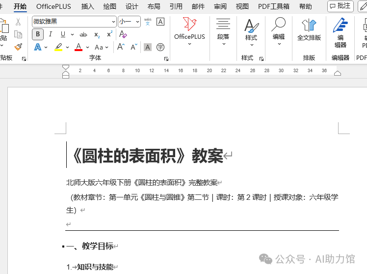Click the Format Painter brush icon
This screenshot has height=274, width=367.
click(x=18, y=47)
